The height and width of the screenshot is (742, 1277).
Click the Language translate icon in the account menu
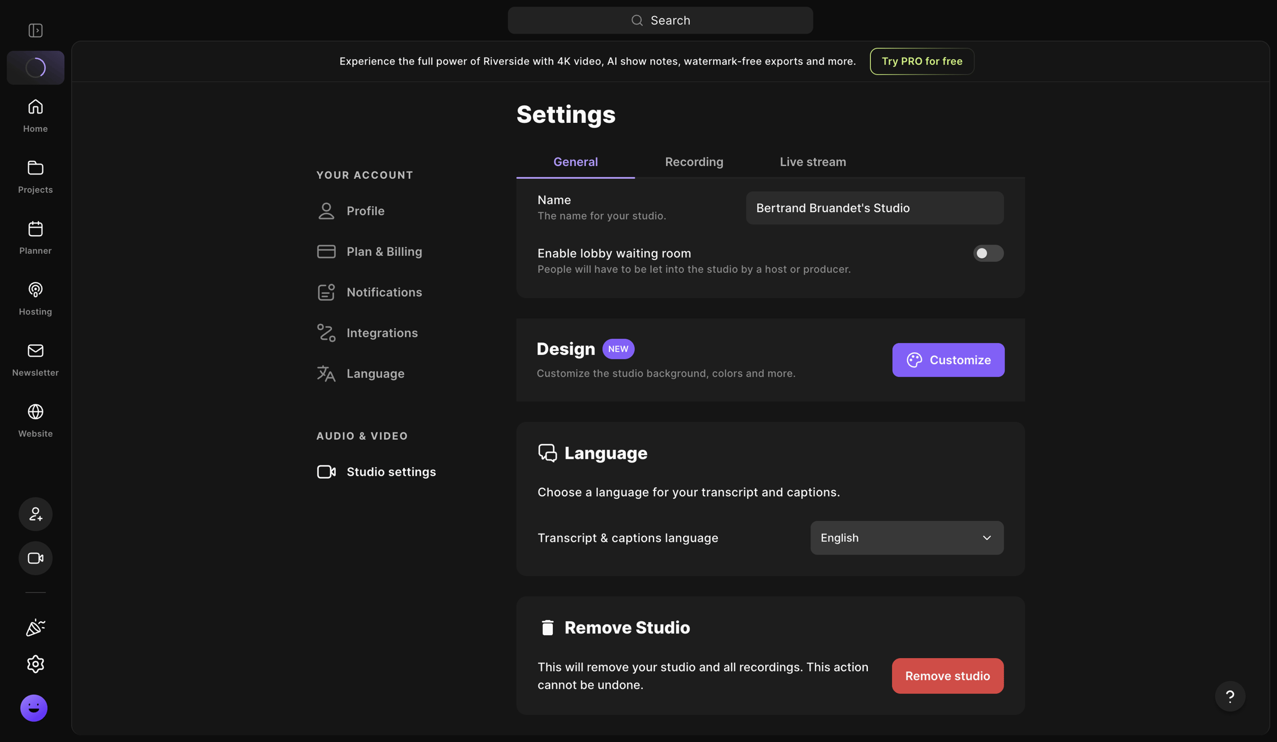tap(326, 373)
